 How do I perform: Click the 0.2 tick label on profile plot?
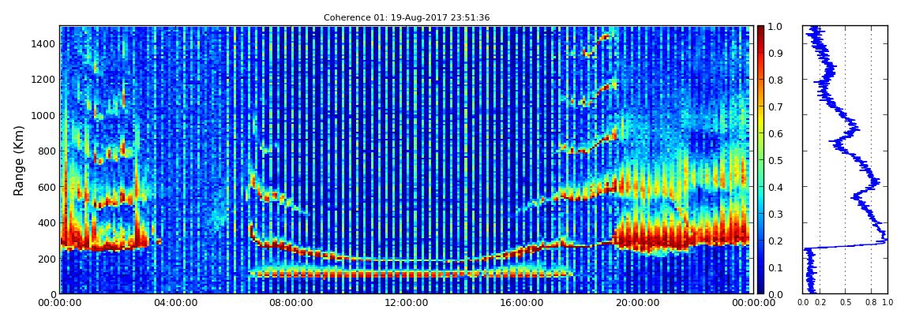[820, 303]
